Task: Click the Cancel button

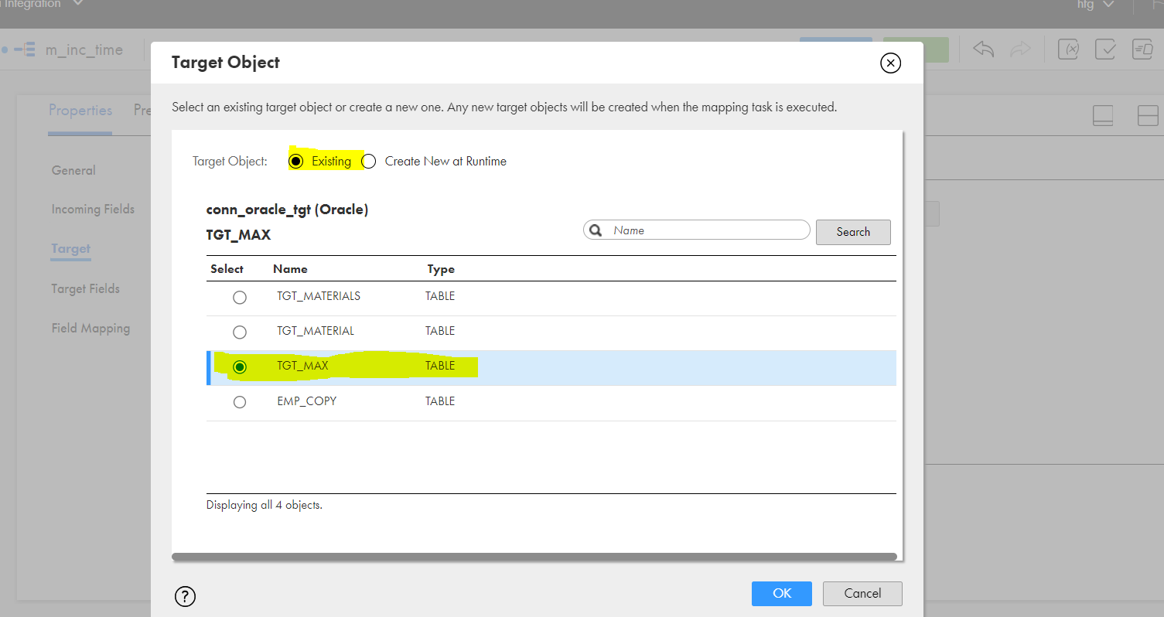Action: (862, 593)
